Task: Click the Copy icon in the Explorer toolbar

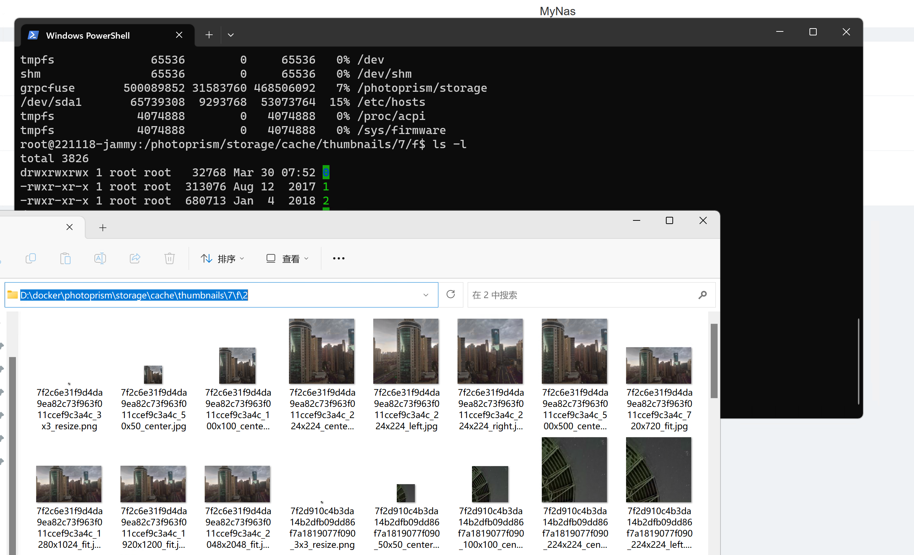Action: click(31, 258)
